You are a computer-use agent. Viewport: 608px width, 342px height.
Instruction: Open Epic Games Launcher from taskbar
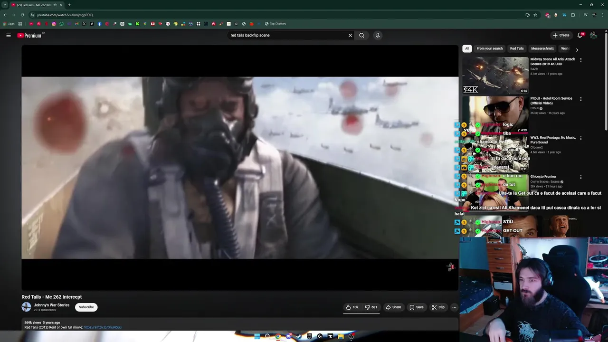309,336
